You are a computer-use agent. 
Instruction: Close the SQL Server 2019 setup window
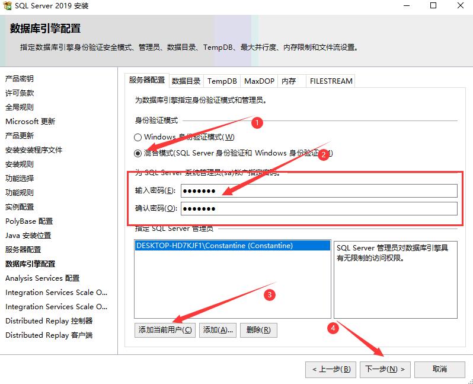click(461, 5)
